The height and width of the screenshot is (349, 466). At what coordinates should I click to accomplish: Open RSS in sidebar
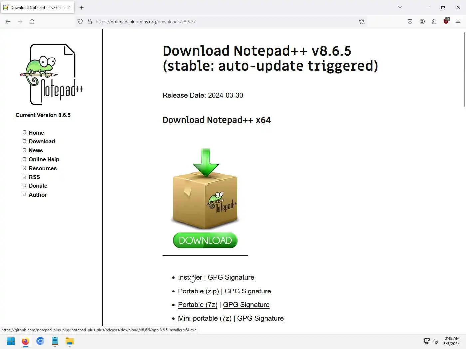click(x=34, y=177)
